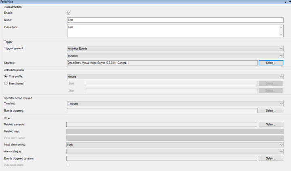Open the Properties panel options arrow

[x=286, y=2]
